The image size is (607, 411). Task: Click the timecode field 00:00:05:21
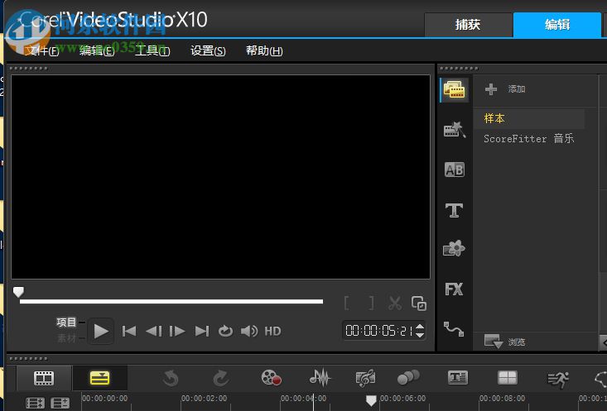click(x=378, y=331)
